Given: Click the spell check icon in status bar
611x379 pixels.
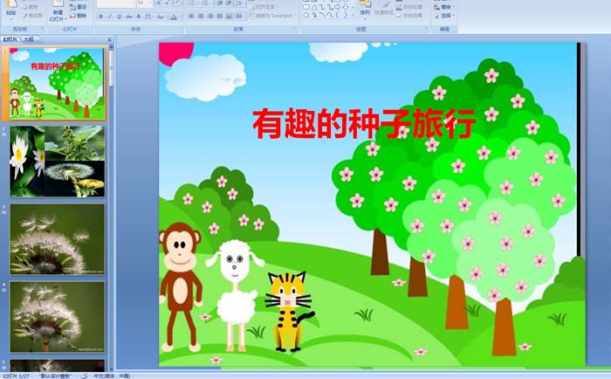Looking at the screenshot, I should 84,376.
